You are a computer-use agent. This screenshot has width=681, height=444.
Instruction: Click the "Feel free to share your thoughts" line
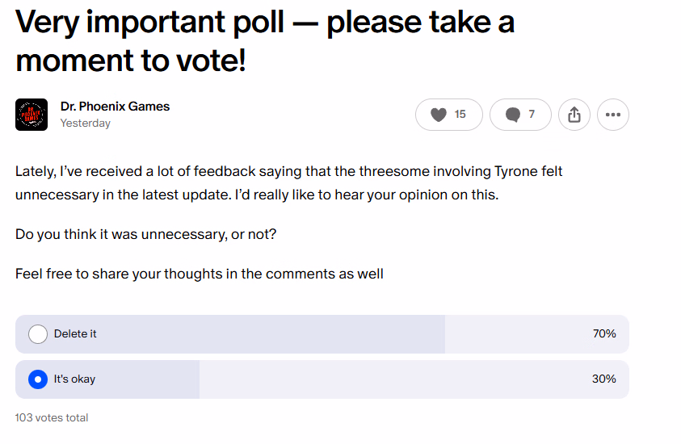coord(199,274)
